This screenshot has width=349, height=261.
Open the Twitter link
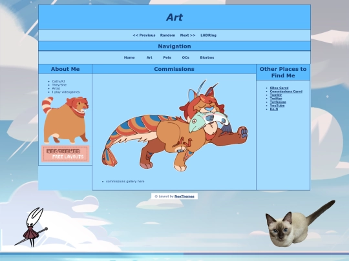pyautogui.click(x=276, y=99)
